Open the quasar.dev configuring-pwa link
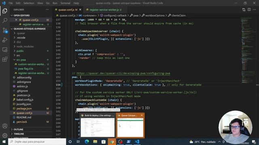Viewport: 259px width, 145px height. pos(123,73)
